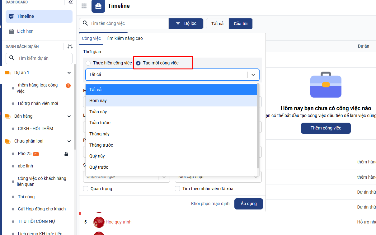Enable the Quan trọng checkbox
Image resolution: width=376 pixels, height=235 pixels.
coord(86,189)
